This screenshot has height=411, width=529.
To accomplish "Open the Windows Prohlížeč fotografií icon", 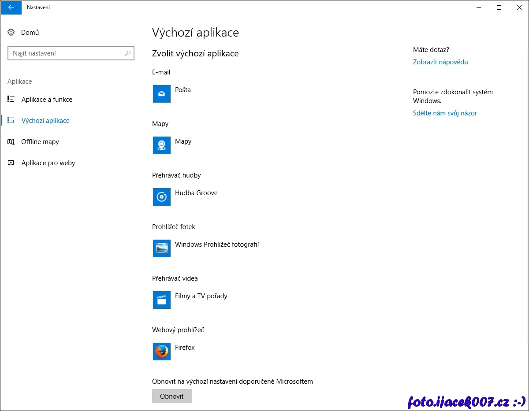I will pyautogui.click(x=161, y=248).
